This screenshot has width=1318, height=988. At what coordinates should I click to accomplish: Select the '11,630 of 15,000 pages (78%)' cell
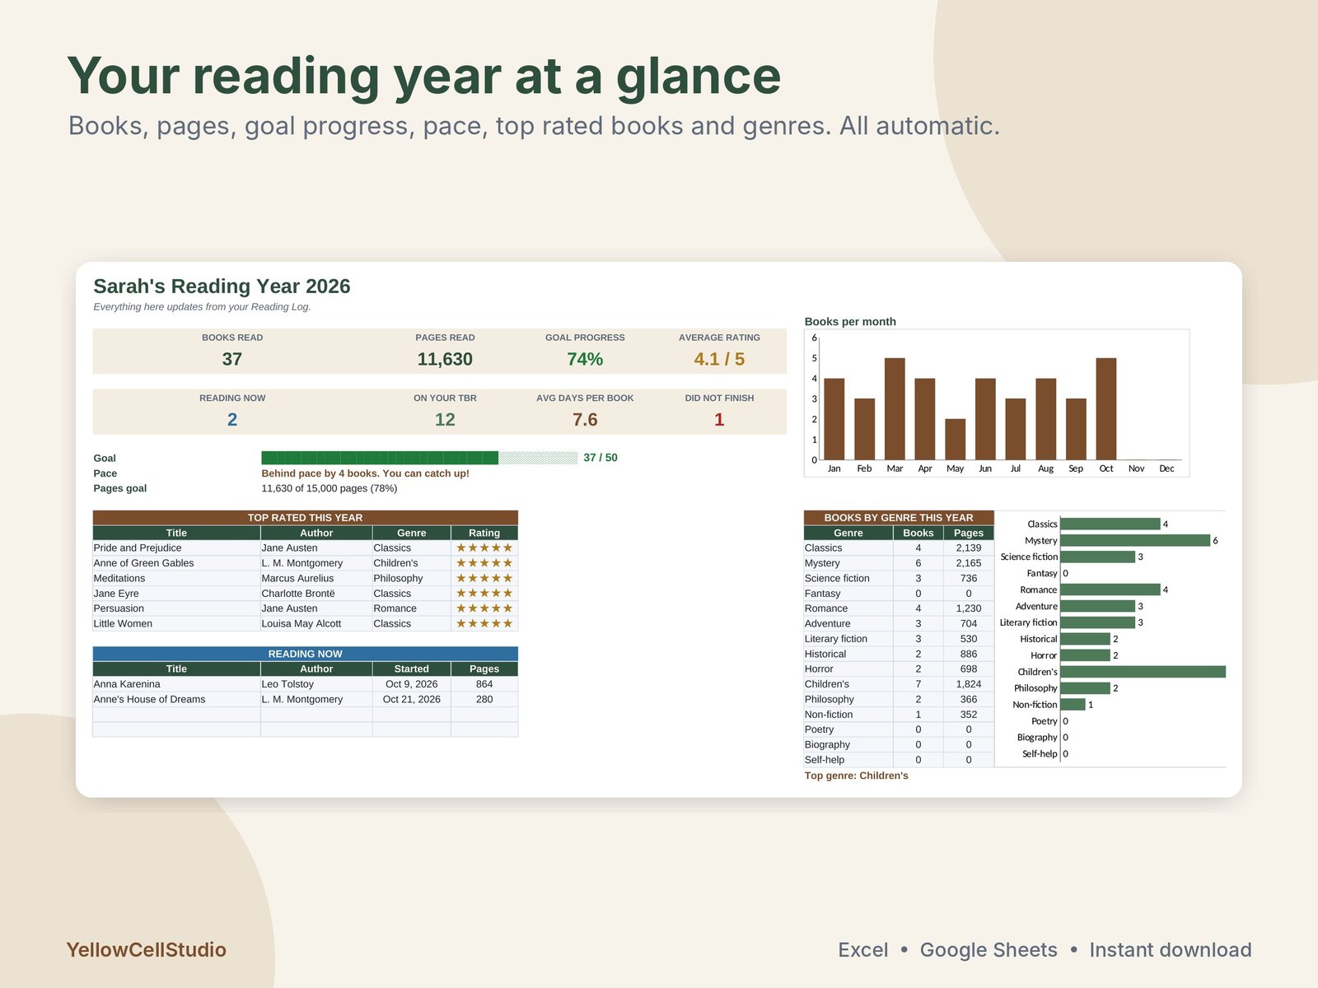329,488
